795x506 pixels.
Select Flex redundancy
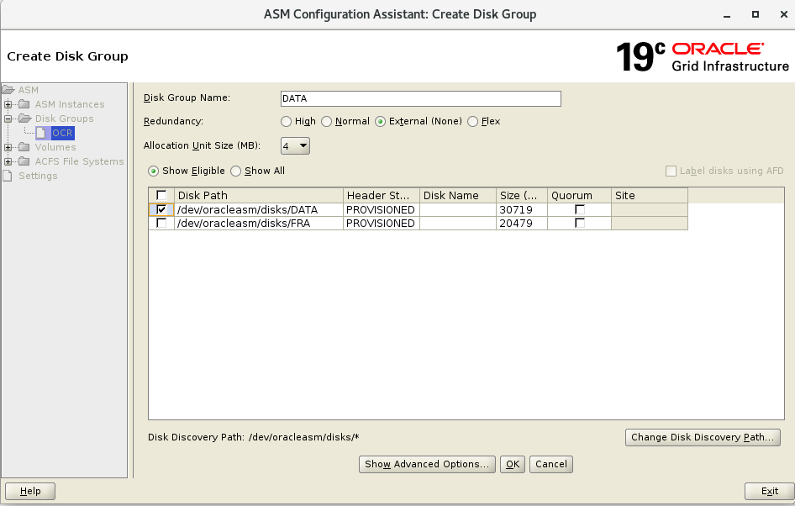coord(472,122)
